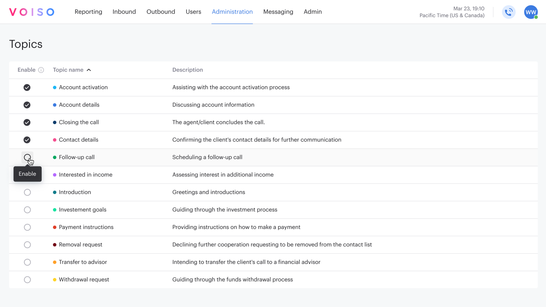Enable the Transfer to advisor topic
The width and height of the screenshot is (546, 307).
(27, 262)
